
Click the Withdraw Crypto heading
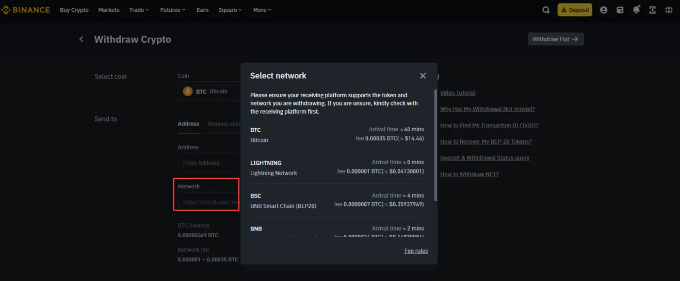[133, 39]
